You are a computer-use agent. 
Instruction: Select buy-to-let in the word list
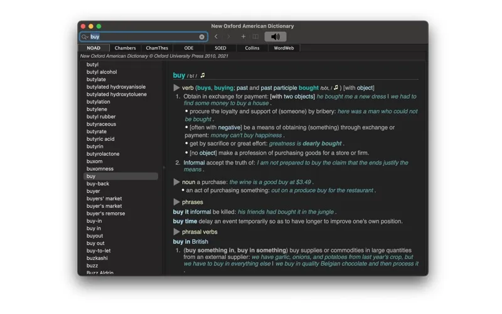click(x=99, y=251)
